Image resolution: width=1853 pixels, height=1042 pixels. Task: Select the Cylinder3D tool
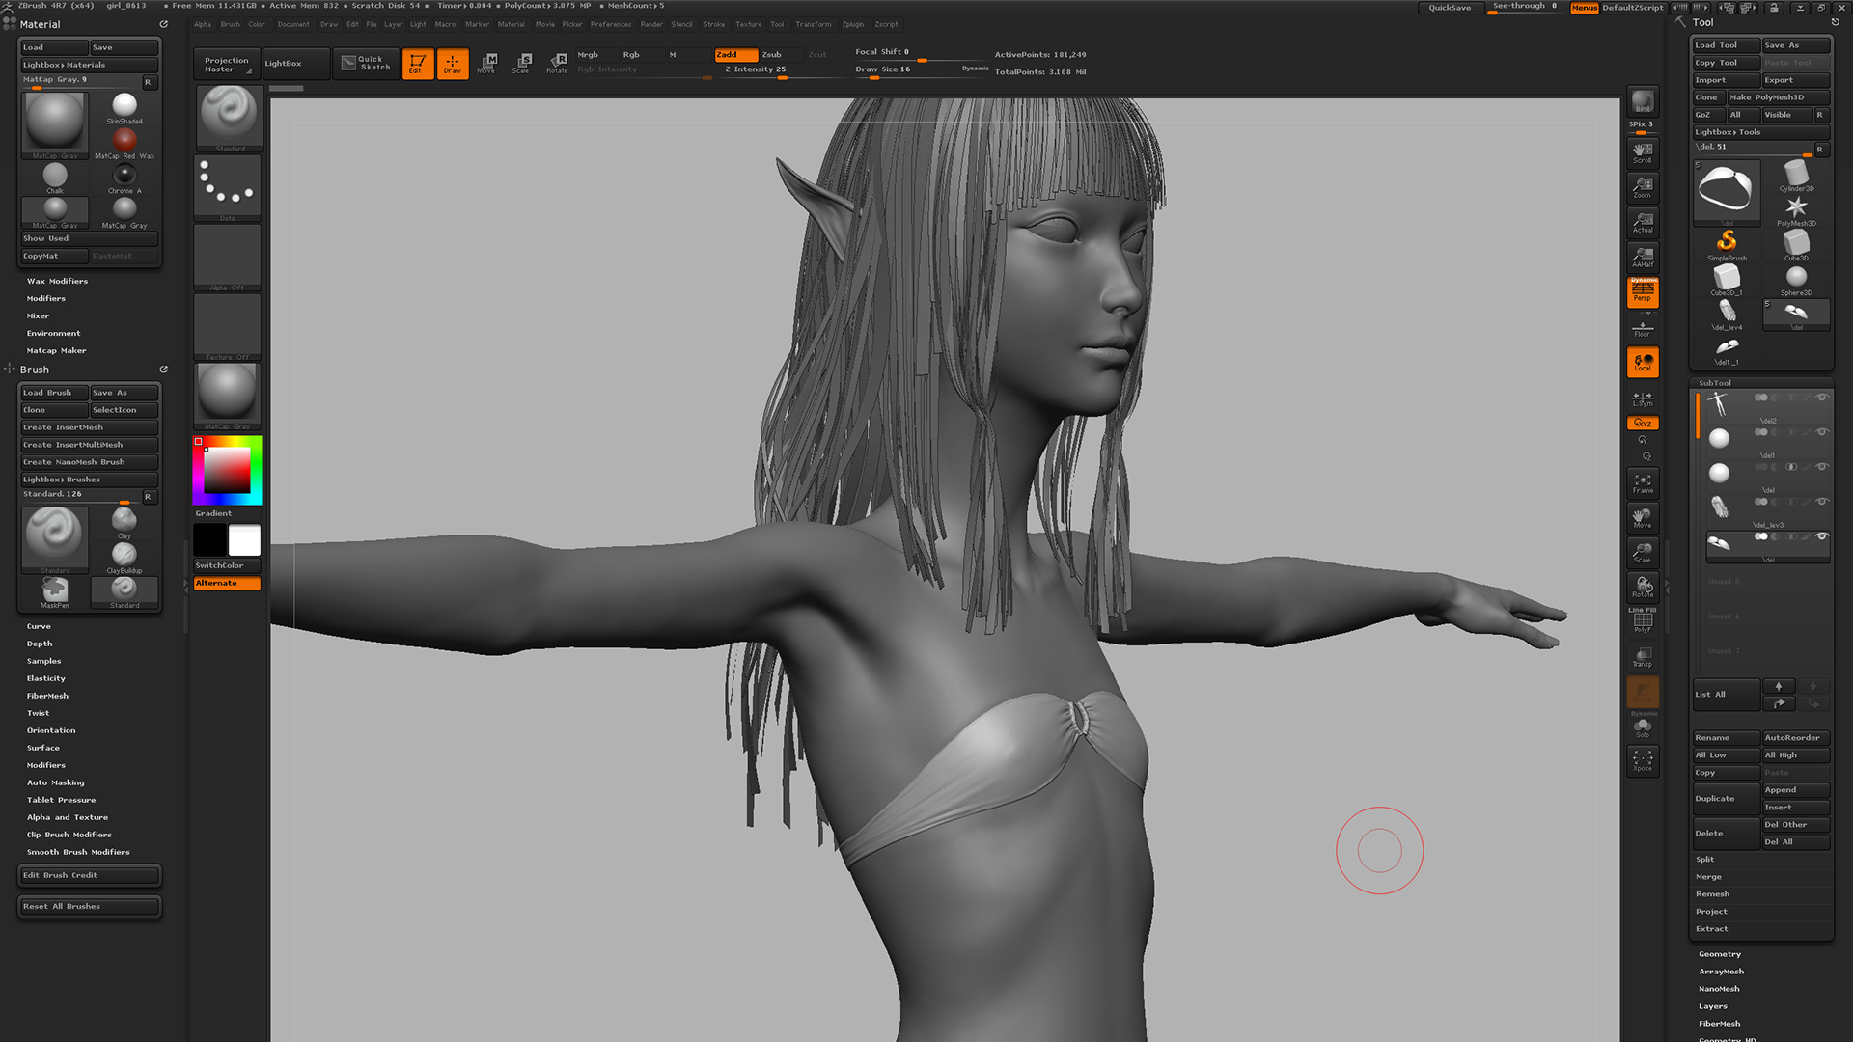point(1796,175)
